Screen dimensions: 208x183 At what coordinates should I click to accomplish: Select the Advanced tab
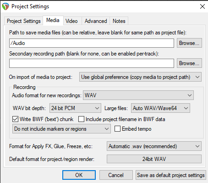pyautogui.click(x=96, y=21)
